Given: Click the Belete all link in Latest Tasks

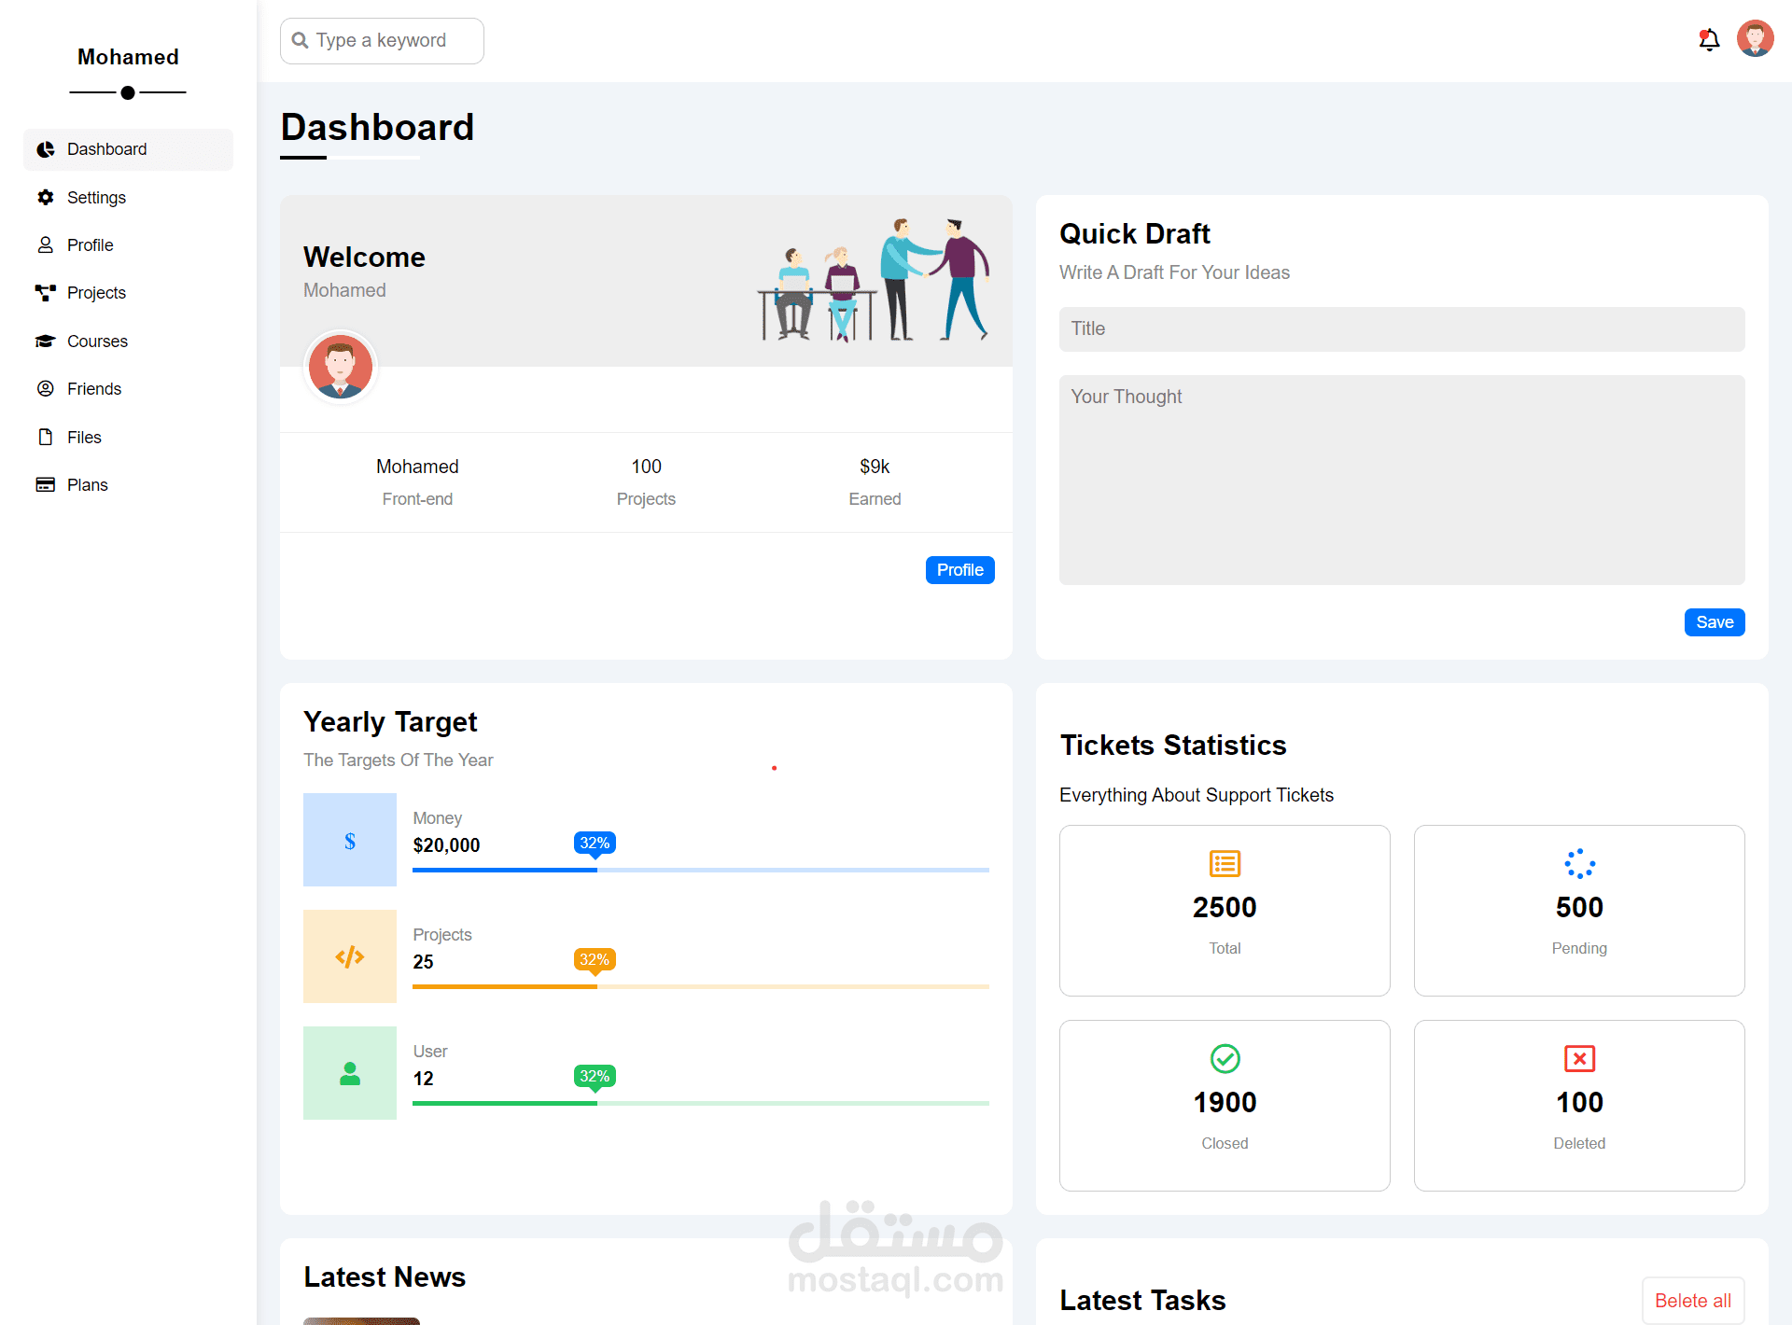Looking at the screenshot, I should (1693, 1300).
